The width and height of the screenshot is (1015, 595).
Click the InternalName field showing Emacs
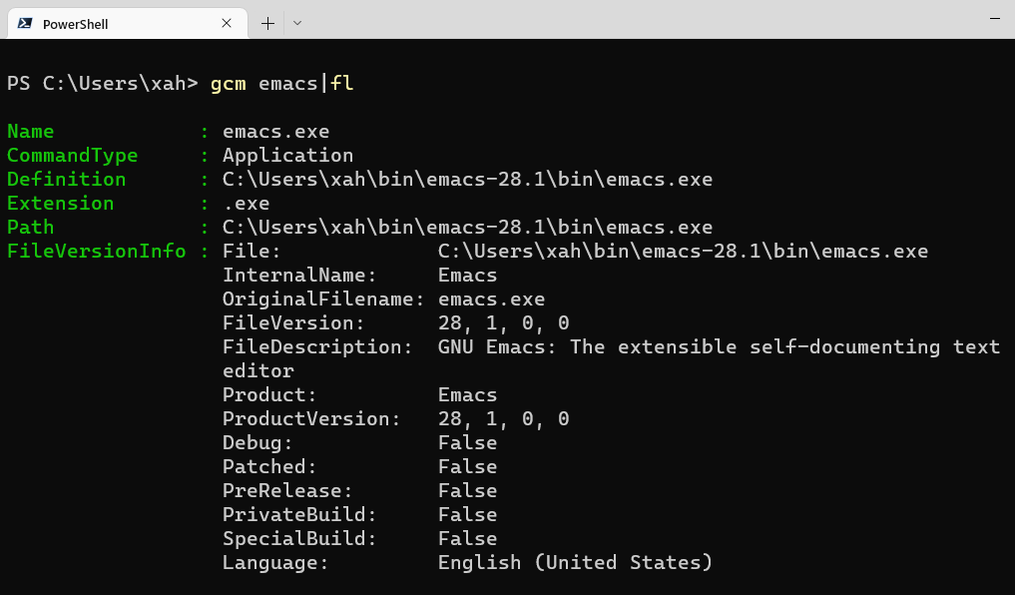click(x=467, y=275)
